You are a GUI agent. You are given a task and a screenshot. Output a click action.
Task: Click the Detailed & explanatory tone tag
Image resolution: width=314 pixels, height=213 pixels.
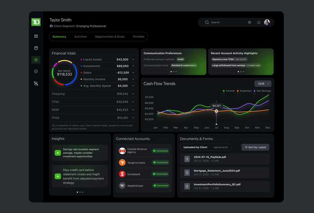(184, 65)
